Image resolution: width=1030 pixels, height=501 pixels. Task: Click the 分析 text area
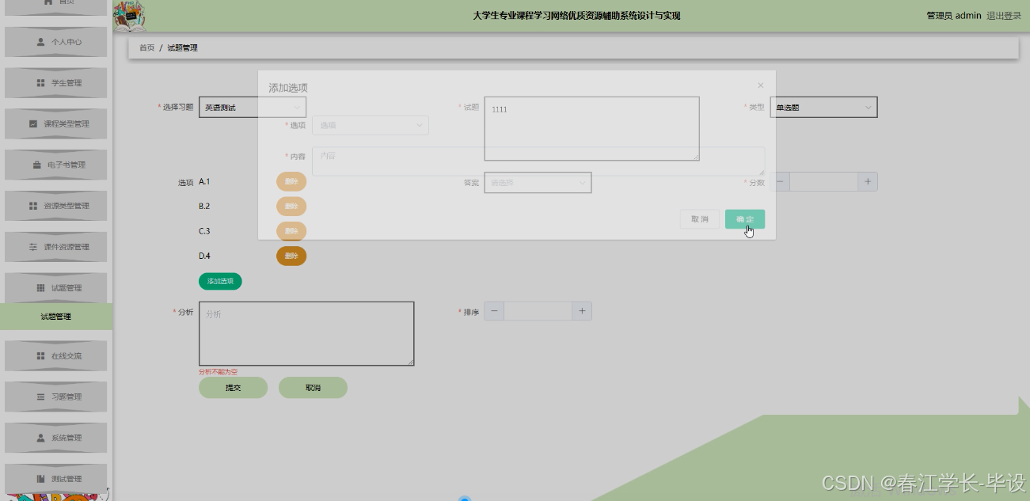pyautogui.click(x=306, y=333)
